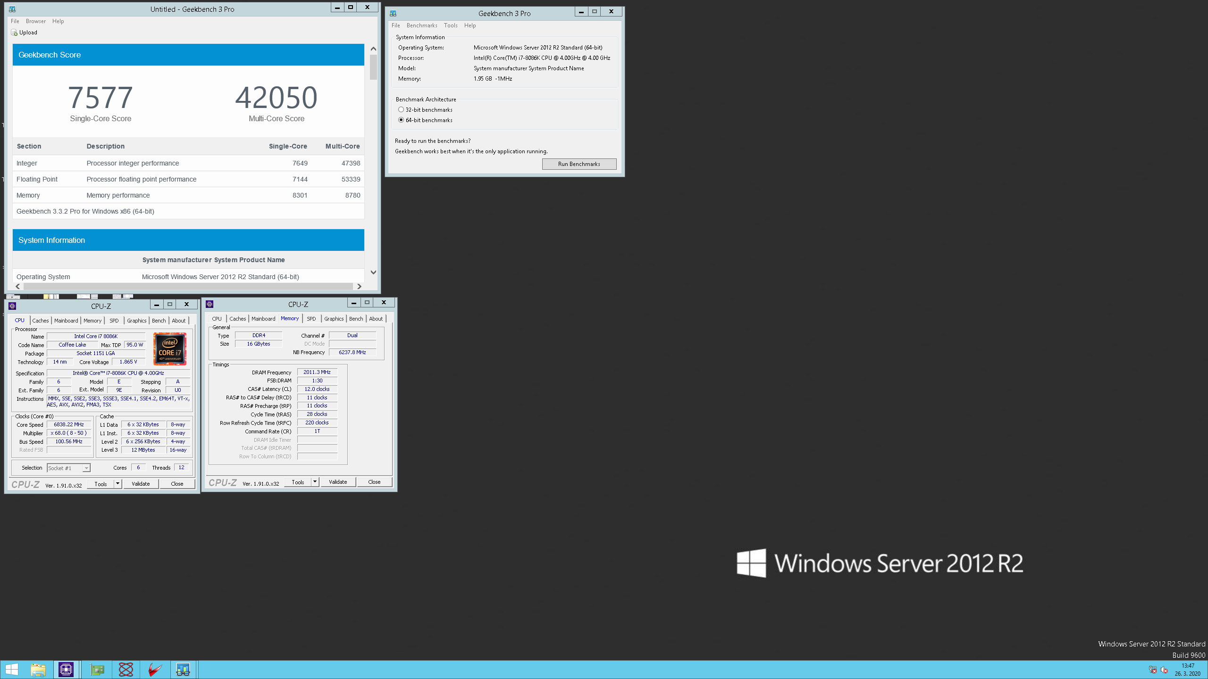1208x679 pixels.
Task: Click the scroll down arrow in Geekbench results
Action: pyautogui.click(x=373, y=272)
